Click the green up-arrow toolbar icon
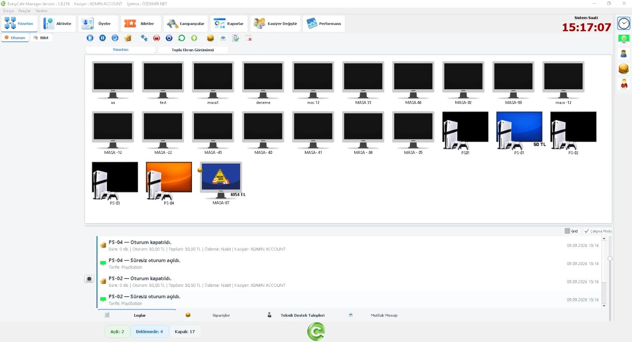This screenshot has height=342, width=632. tap(194, 38)
